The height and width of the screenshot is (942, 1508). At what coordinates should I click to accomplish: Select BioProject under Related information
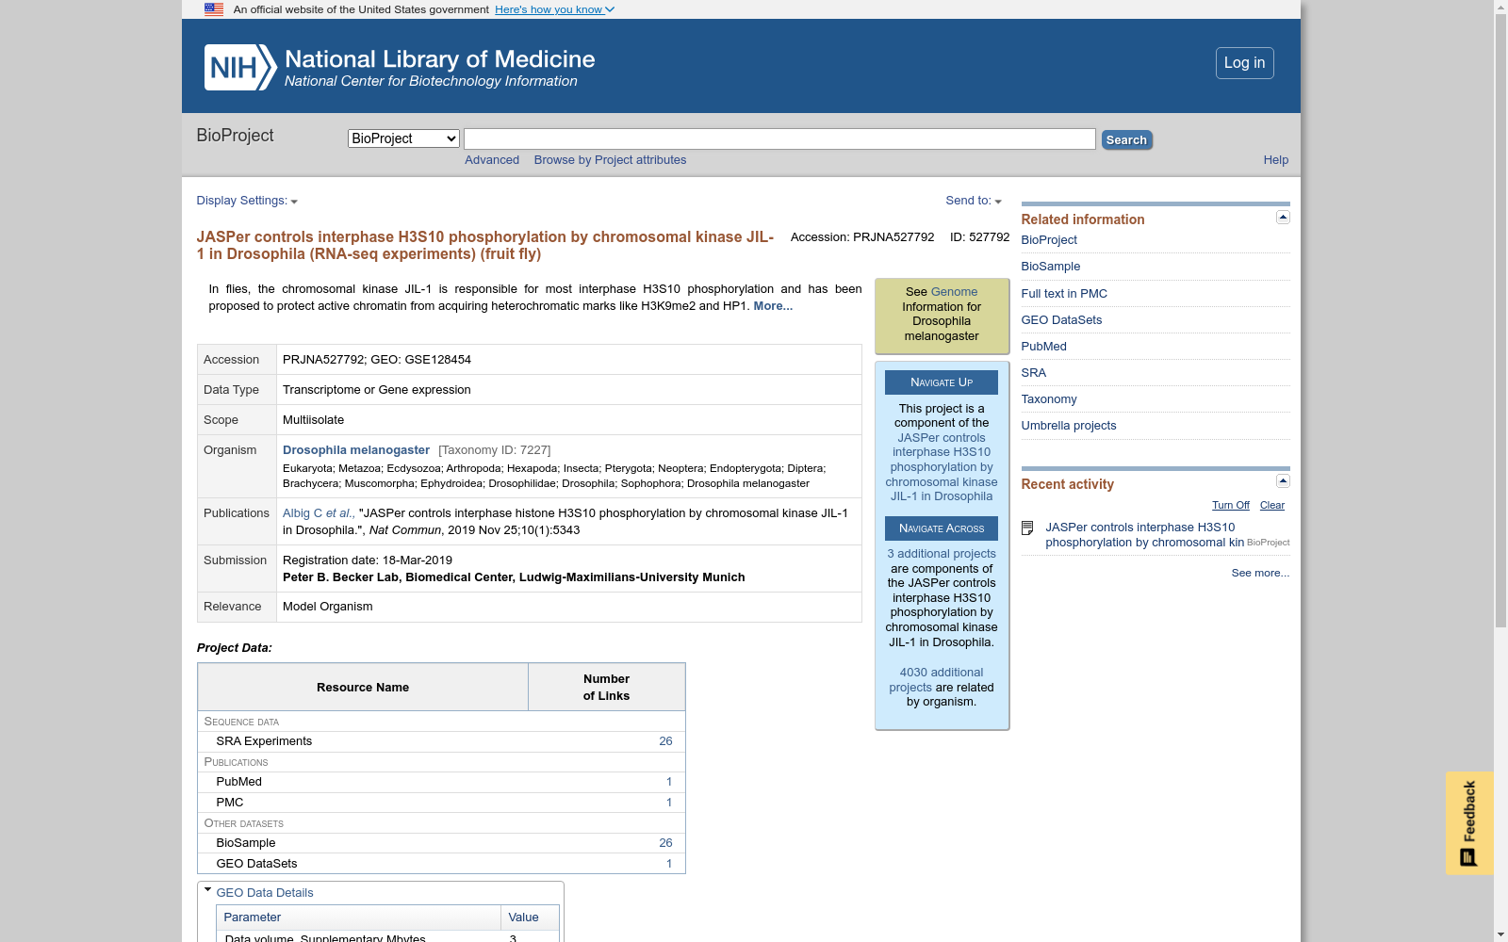tap(1049, 240)
